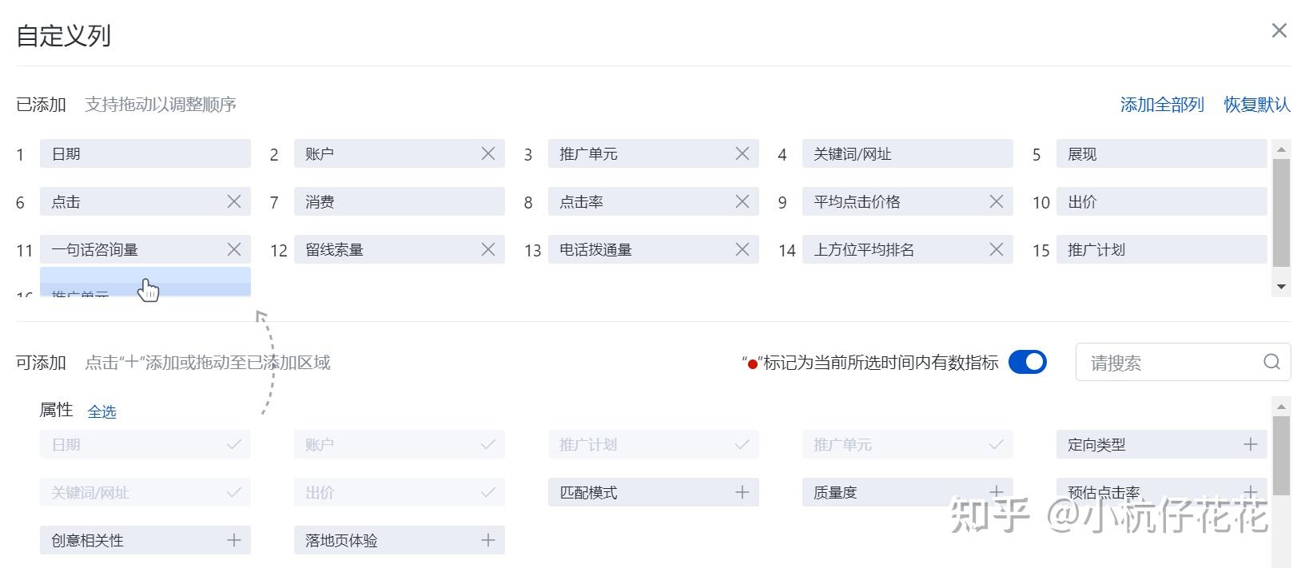Toggle the 有数指标 marker switch
1301x568 pixels.
pos(1027,362)
